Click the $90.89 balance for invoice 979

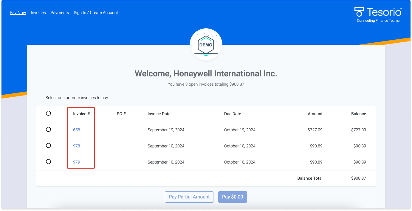click(x=360, y=162)
